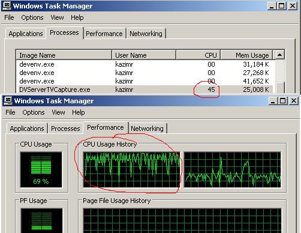Select Processes tab in upper window

(x=64, y=32)
